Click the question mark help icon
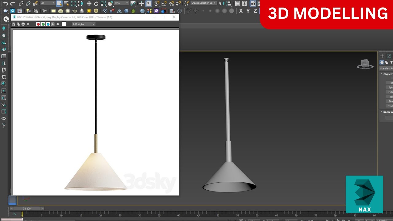393x221 pixels. (180, 11)
